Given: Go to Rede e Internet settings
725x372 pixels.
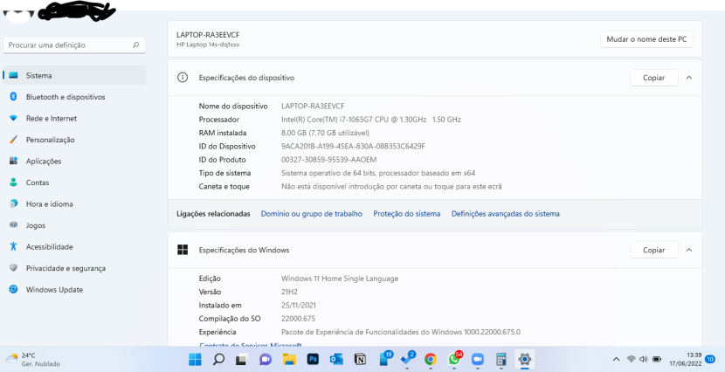Looking at the screenshot, I should (74, 118).
